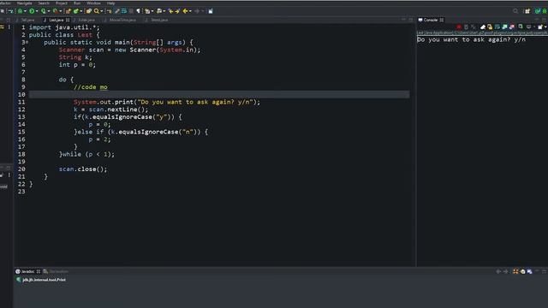This screenshot has width=548, height=308.
Task: Toggle editor word wrap icon
Action: click(x=124, y=11)
